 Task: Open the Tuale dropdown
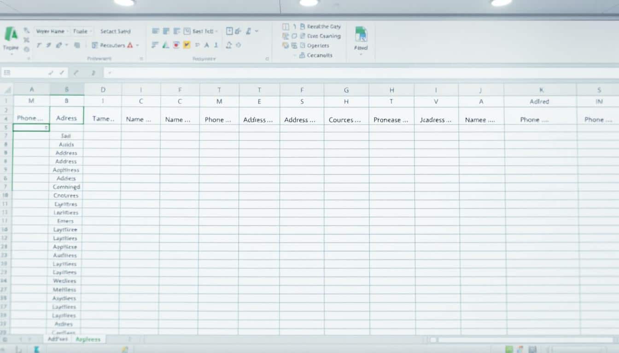[91, 31]
